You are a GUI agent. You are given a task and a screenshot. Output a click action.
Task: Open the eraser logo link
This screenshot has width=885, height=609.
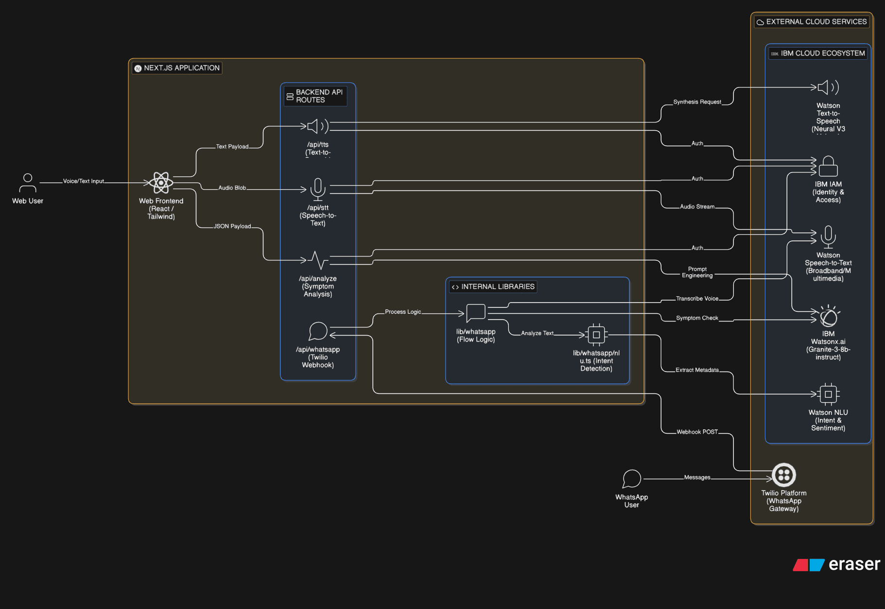837,564
